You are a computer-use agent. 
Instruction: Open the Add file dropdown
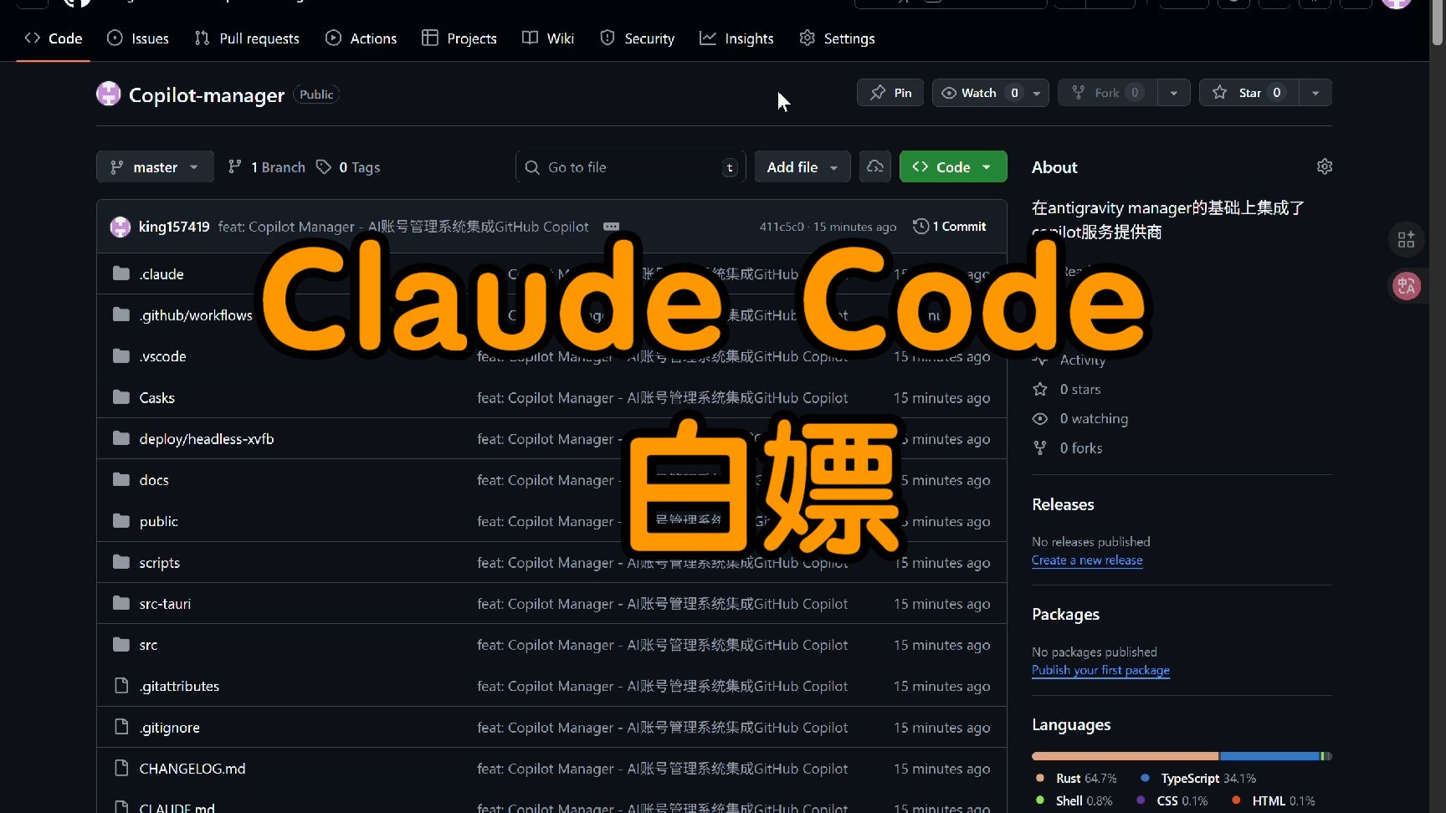(802, 167)
